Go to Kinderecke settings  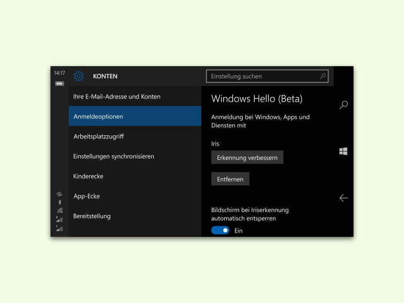(x=135, y=176)
